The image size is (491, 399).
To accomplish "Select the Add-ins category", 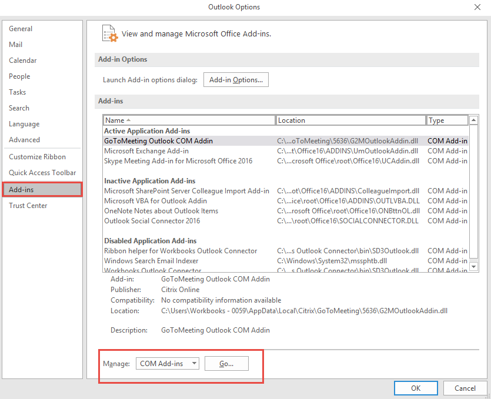I will click(x=42, y=190).
